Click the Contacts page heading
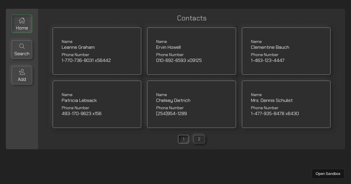Image resolution: width=351 pixels, height=184 pixels. click(x=192, y=18)
